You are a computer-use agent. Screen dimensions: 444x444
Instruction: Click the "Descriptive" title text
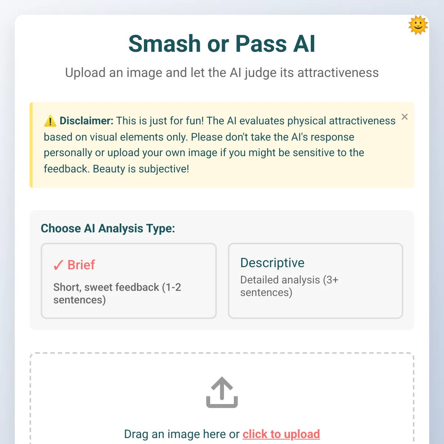[x=272, y=263]
